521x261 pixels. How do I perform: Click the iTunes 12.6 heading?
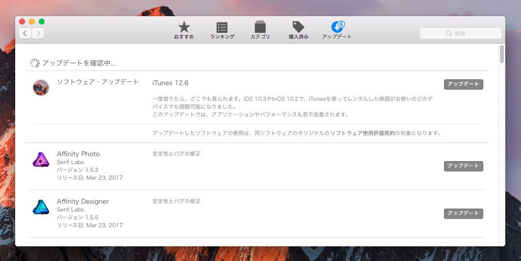click(x=171, y=83)
